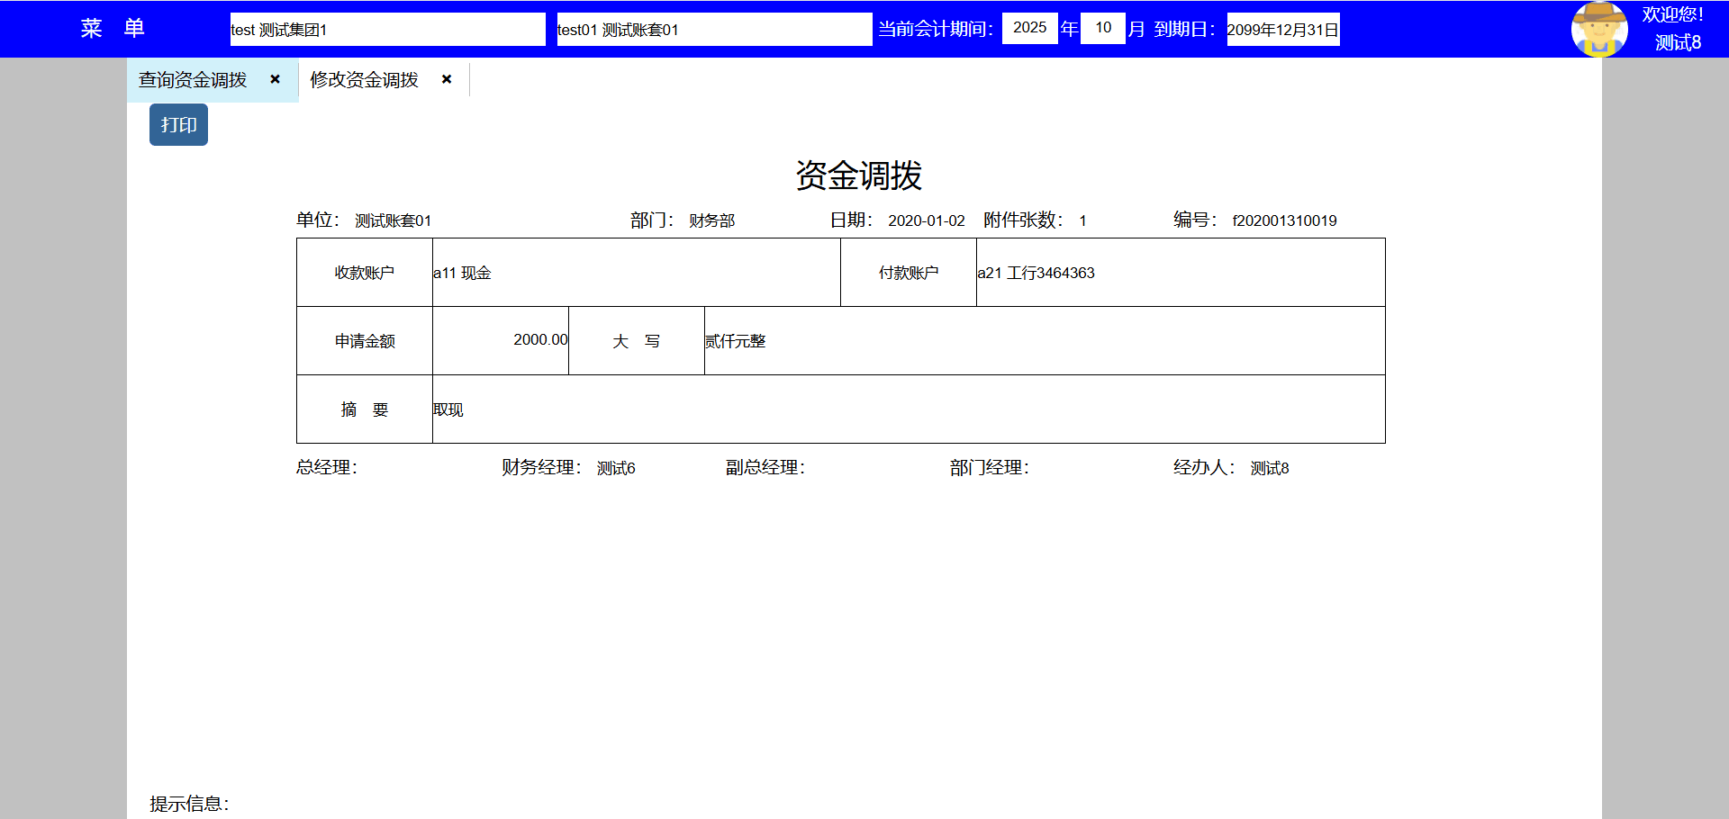Click the amount value 2000.00
The height and width of the screenshot is (819, 1729).
click(540, 339)
